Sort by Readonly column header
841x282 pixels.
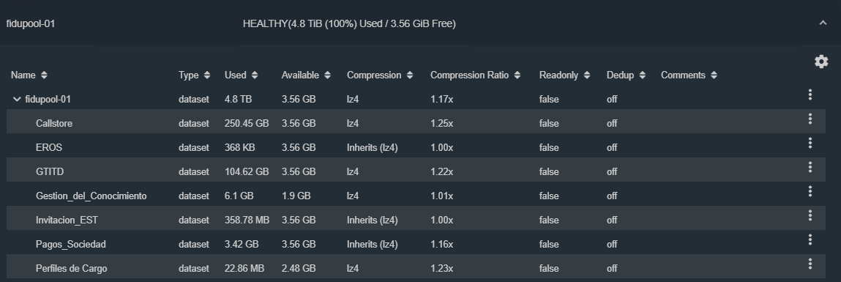565,75
